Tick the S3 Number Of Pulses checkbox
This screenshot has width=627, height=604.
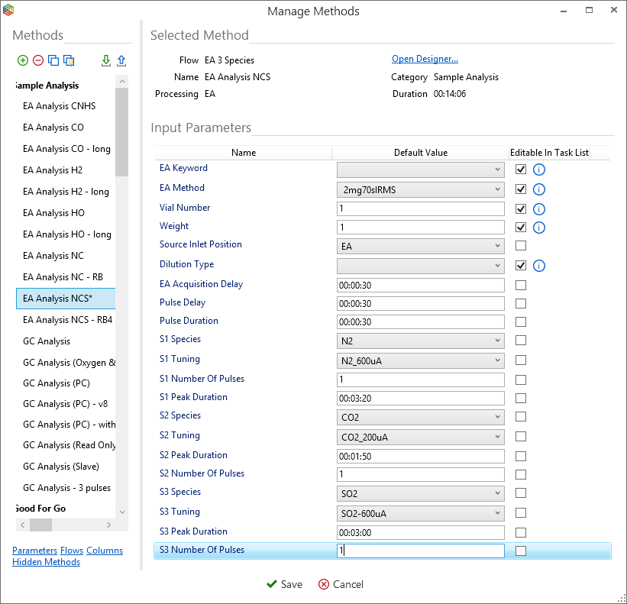(521, 551)
